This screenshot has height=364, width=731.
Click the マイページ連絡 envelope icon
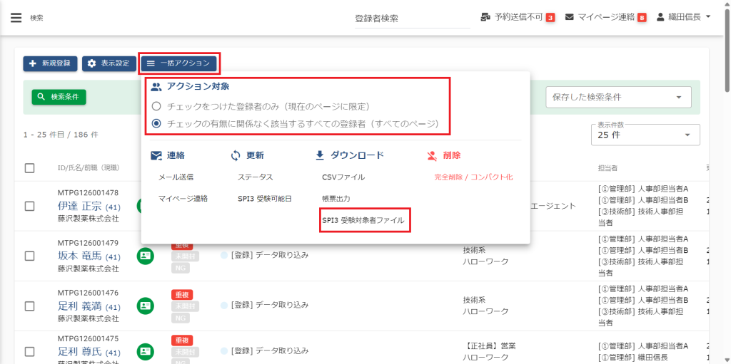[570, 17]
